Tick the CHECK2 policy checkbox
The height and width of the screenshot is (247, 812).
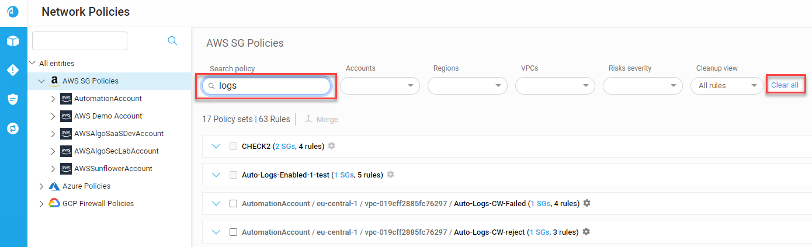tap(233, 147)
